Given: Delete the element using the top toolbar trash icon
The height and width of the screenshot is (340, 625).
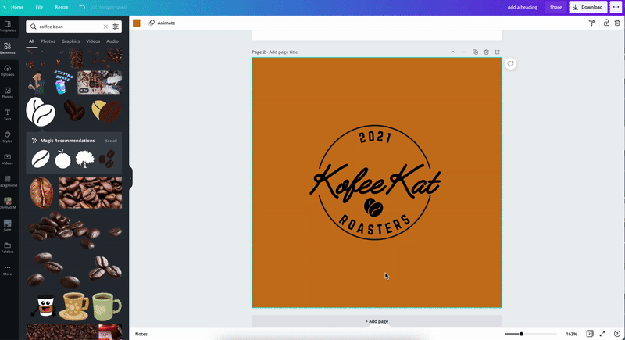Looking at the screenshot, I should pos(616,23).
